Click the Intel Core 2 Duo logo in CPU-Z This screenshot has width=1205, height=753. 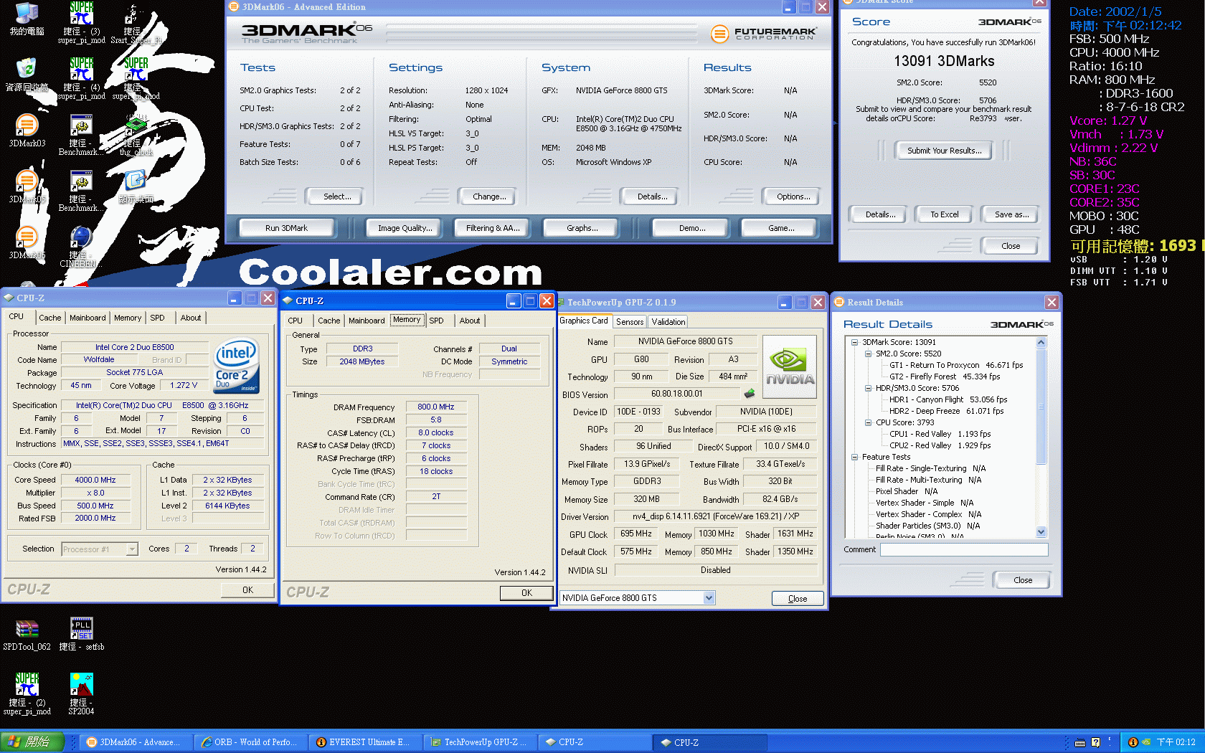(236, 366)
